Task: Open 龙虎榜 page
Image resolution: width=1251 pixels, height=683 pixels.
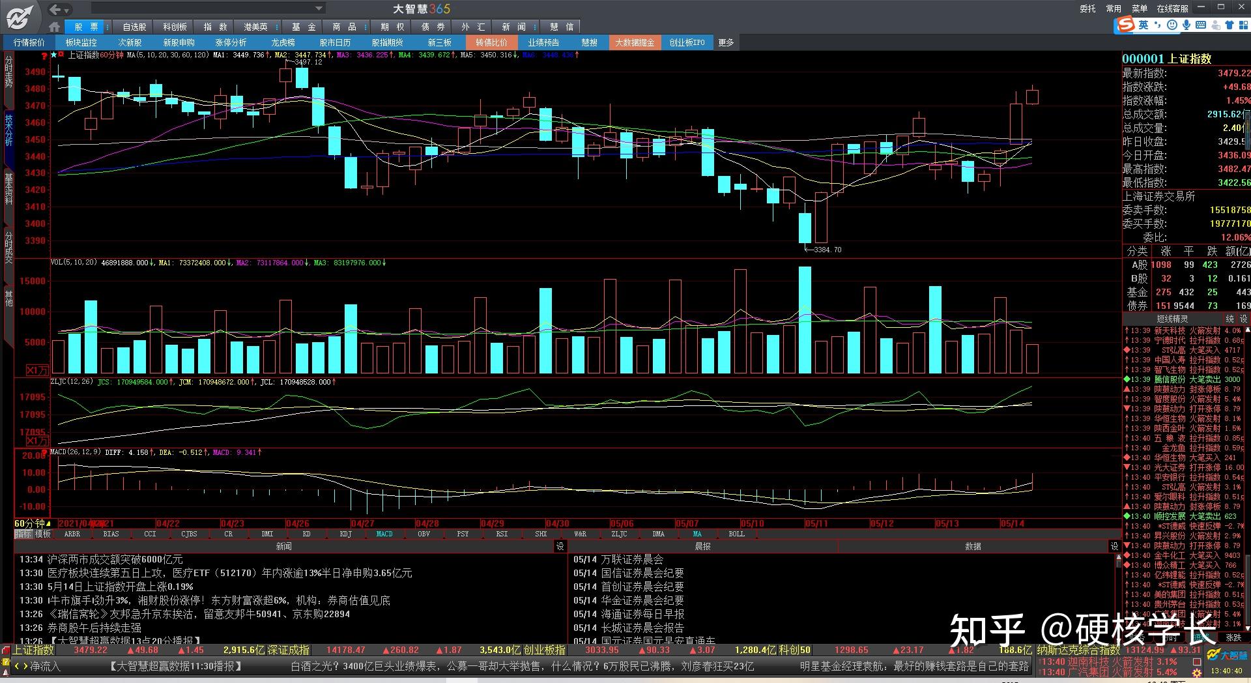Action: (283, 42)
